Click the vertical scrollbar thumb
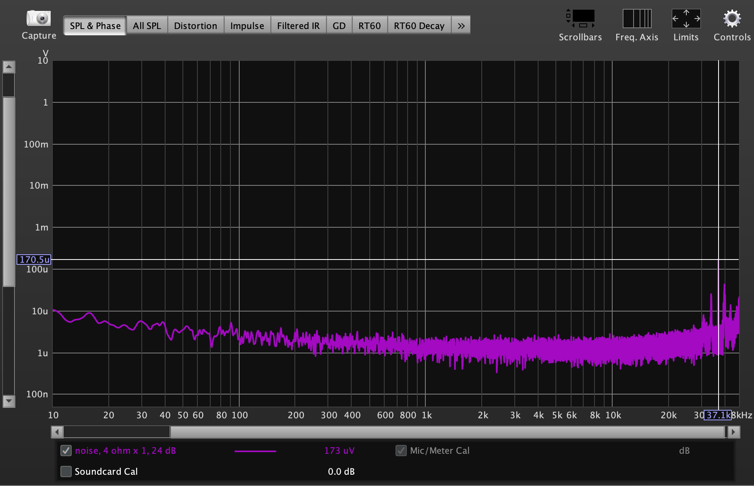The width and height of the screenshot is (754, 486). 8,192
